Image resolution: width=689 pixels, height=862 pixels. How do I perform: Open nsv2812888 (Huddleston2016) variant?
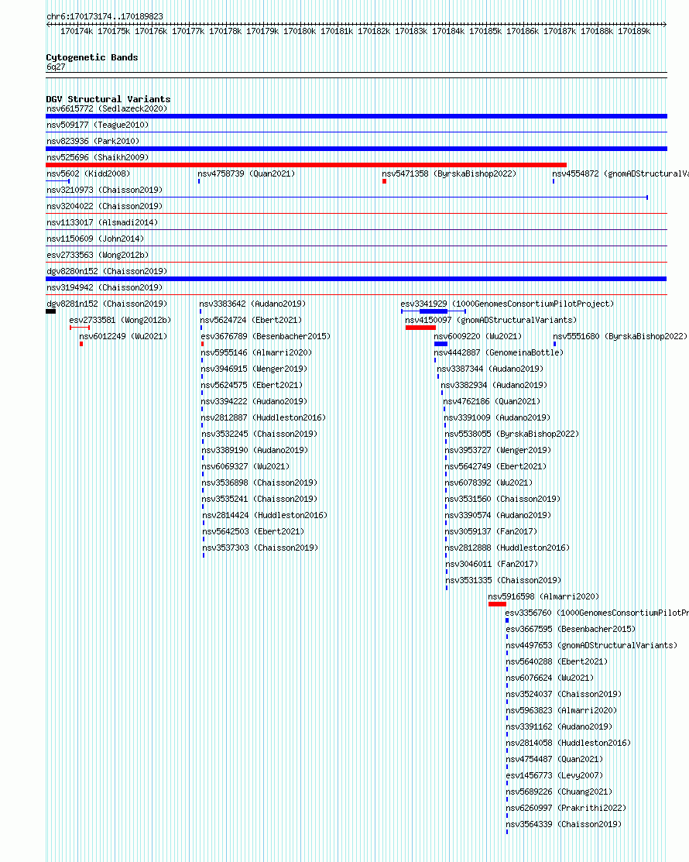click(507, 548)
